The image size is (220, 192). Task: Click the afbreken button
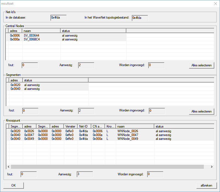pyautogui.click(x=206, y=185)
